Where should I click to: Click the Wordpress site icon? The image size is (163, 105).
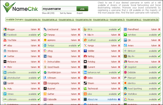point(5,51)
